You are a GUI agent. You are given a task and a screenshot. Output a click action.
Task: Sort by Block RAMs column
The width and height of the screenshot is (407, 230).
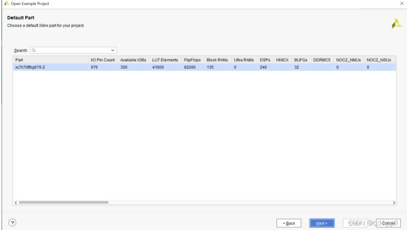[217, 60]
